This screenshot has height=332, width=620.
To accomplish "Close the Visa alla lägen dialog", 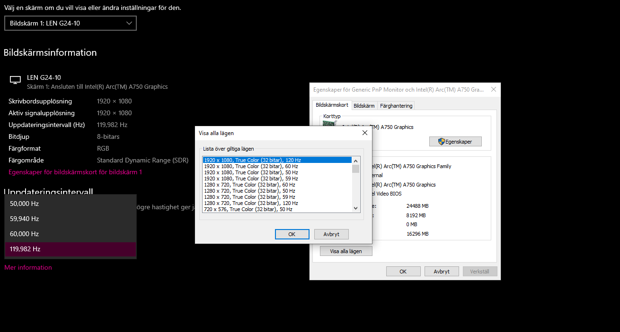I will click(x=364, y=133).
